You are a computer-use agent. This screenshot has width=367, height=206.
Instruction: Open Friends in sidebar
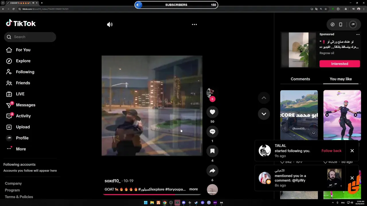click(18, 83)
